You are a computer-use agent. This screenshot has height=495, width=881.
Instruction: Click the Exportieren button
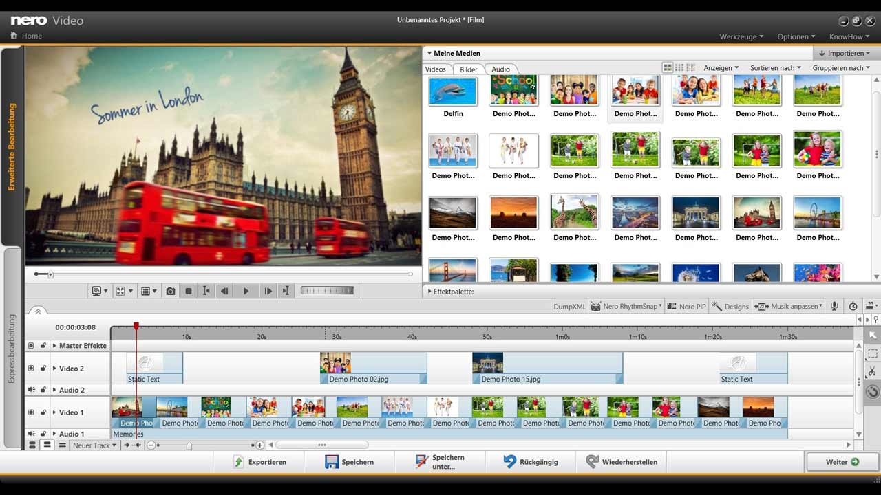click(259, 462)
